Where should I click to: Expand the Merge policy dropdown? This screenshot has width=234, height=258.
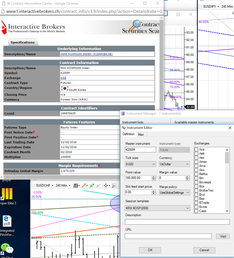pyautogui.click(x=174, y=192)
